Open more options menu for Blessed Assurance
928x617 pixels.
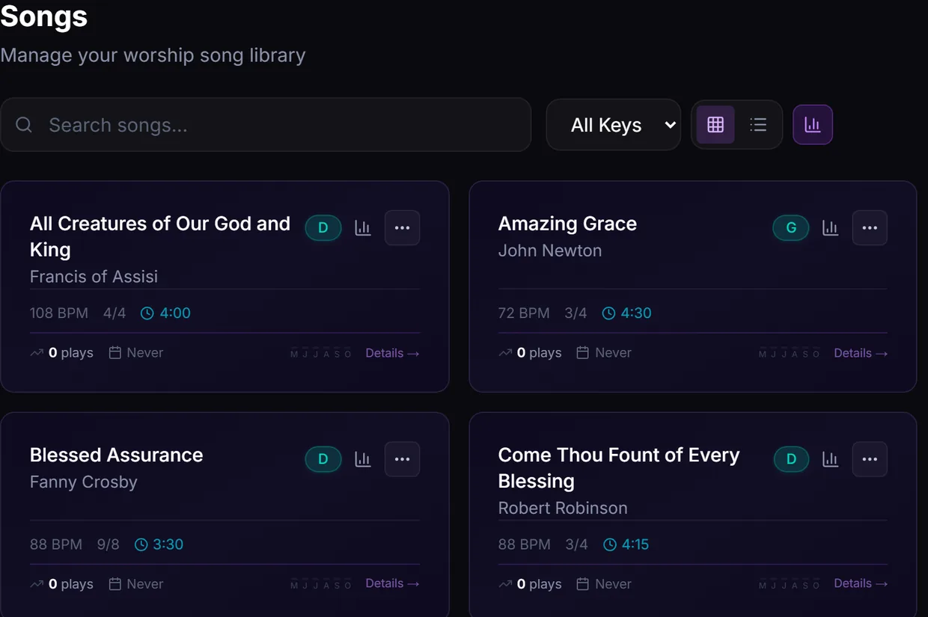click(402, 459)
